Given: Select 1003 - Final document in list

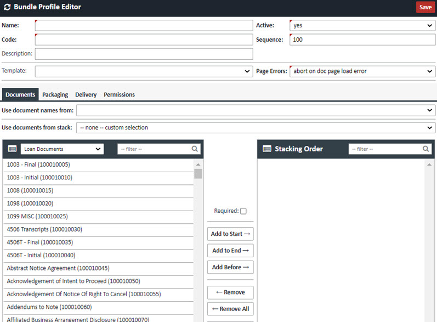Looking at the screenshot, I should 38,165.
